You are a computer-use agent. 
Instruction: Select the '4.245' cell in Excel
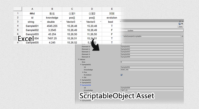click(x=52, y=43)
